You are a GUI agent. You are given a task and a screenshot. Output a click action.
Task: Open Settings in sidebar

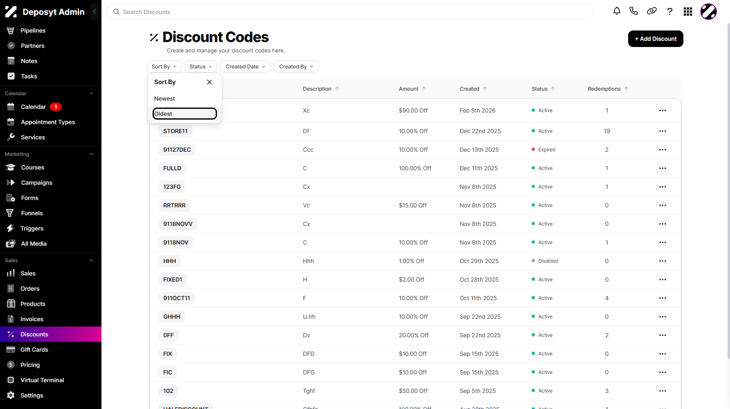point(51,395)
